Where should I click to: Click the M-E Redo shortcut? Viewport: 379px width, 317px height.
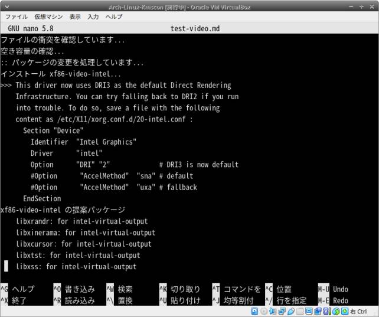(x=333, y=300)
